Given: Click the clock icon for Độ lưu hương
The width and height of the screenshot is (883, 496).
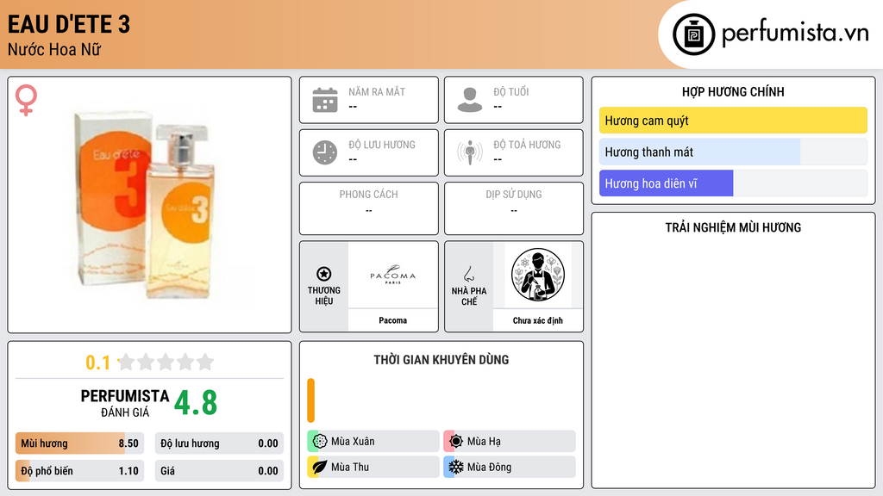Looking at the screenshot, I should (x=325, y=152).
